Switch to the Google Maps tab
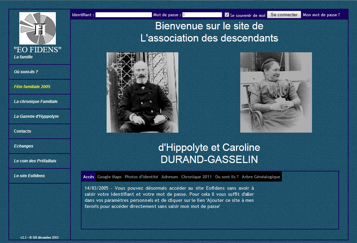This screenshot has height=243, width=357. point(110,177)
